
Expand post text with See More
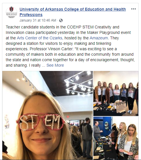[x=55, y=65]
